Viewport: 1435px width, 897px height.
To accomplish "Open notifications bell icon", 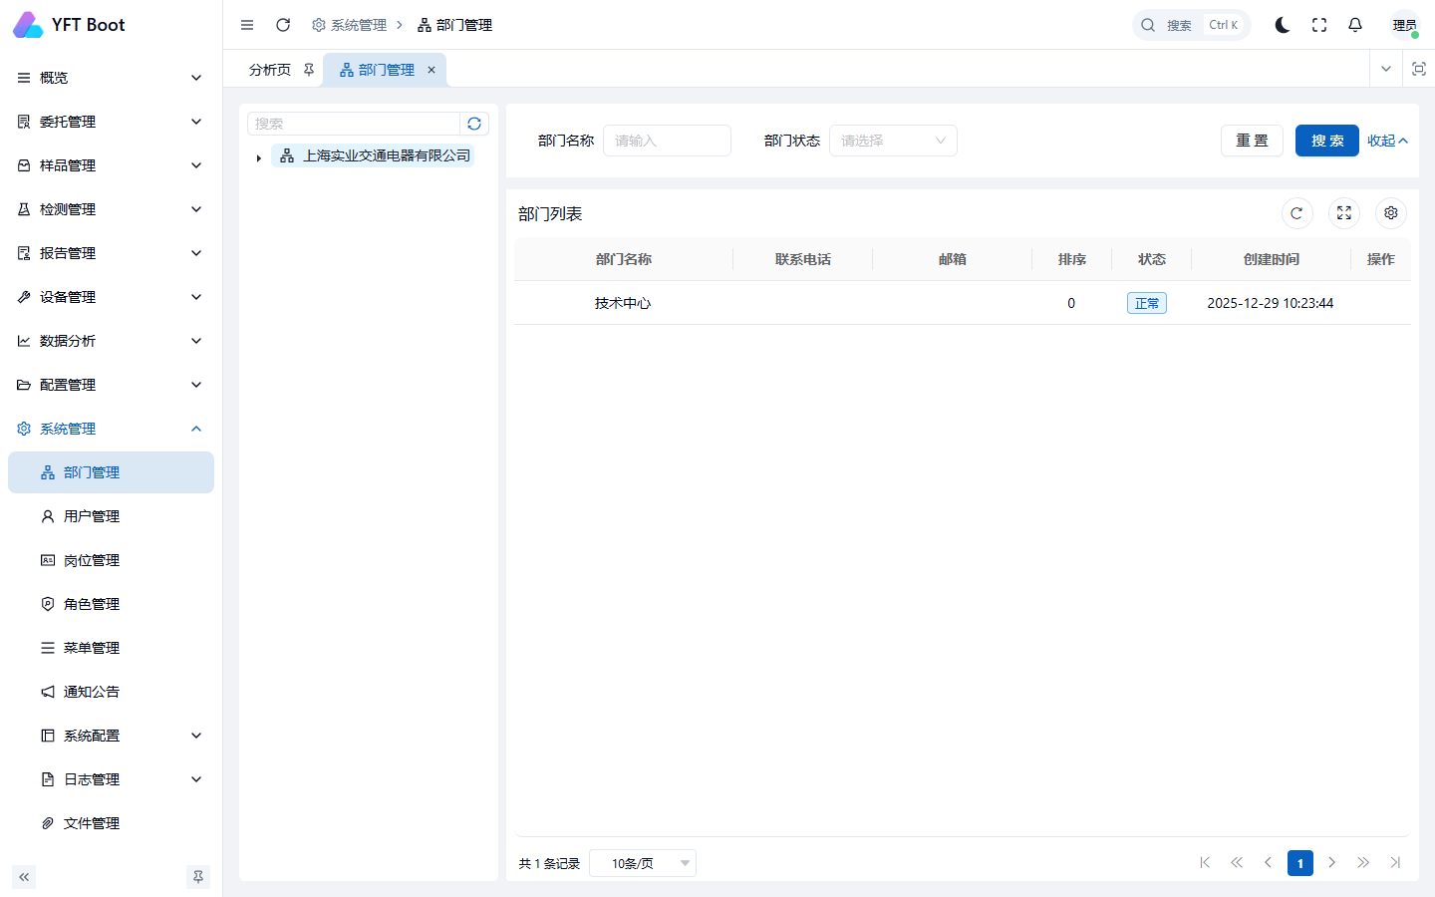I will 1355,25.
